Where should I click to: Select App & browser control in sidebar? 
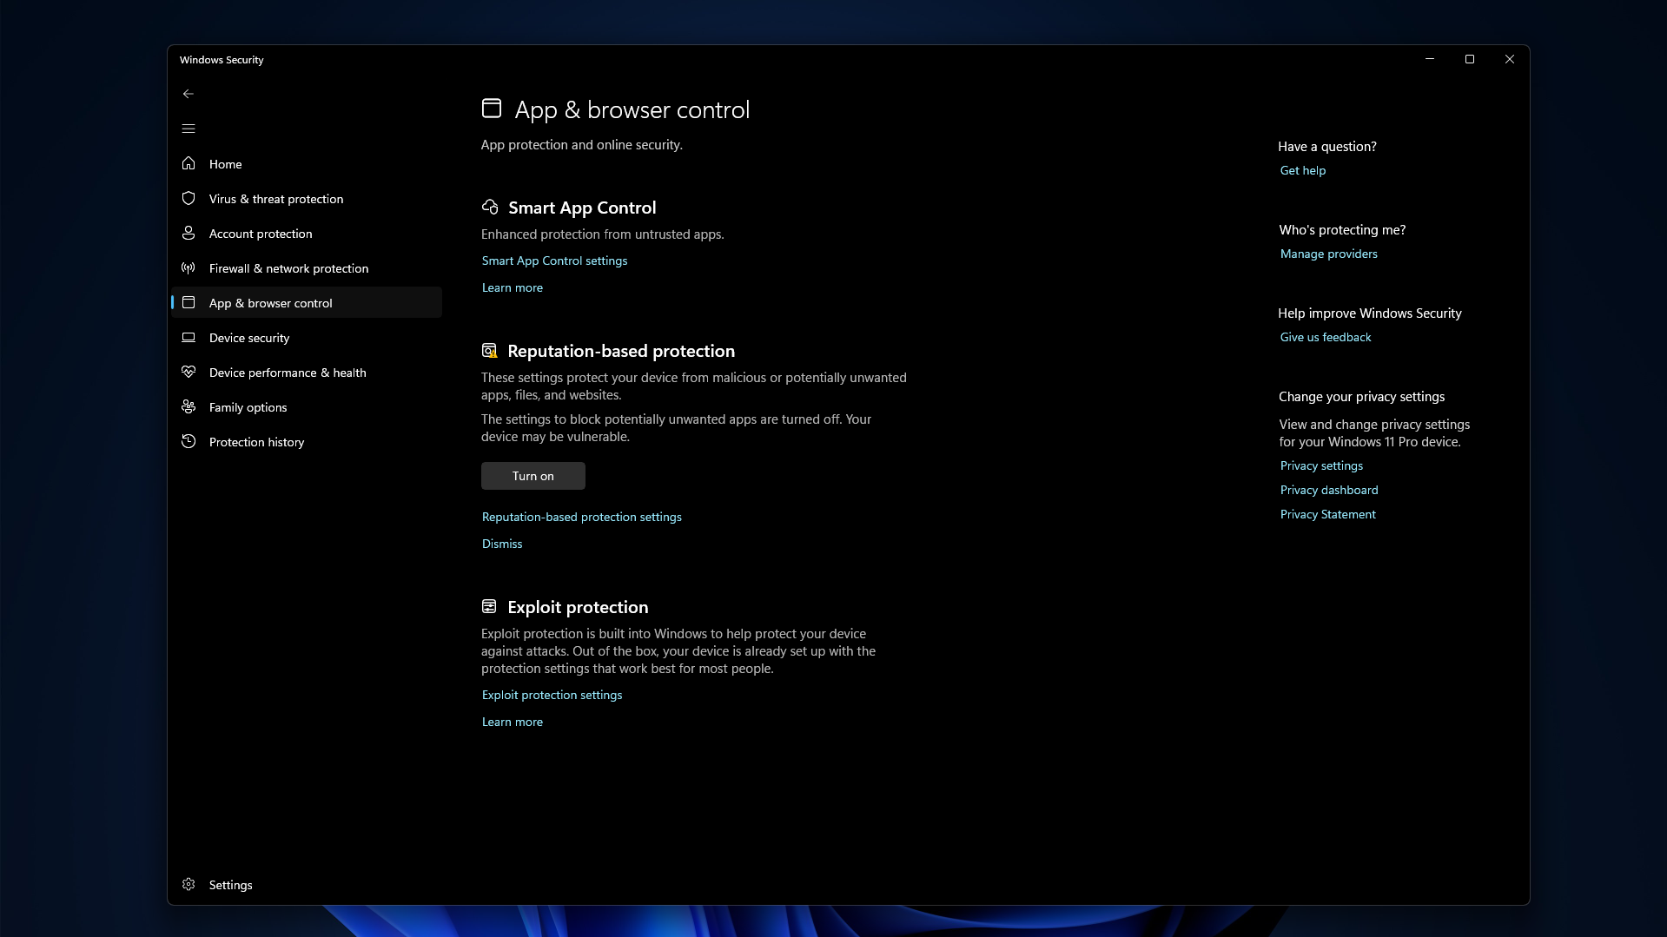[x=306, y=302]
